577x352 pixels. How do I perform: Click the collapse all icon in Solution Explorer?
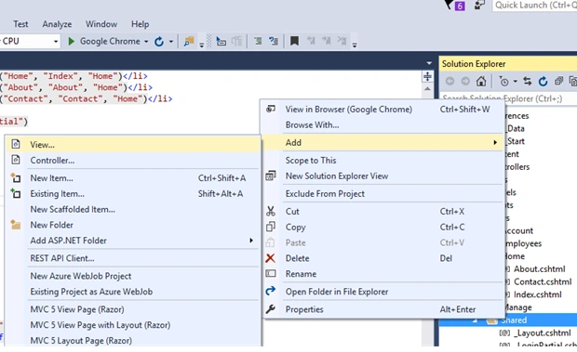(558, 81)
